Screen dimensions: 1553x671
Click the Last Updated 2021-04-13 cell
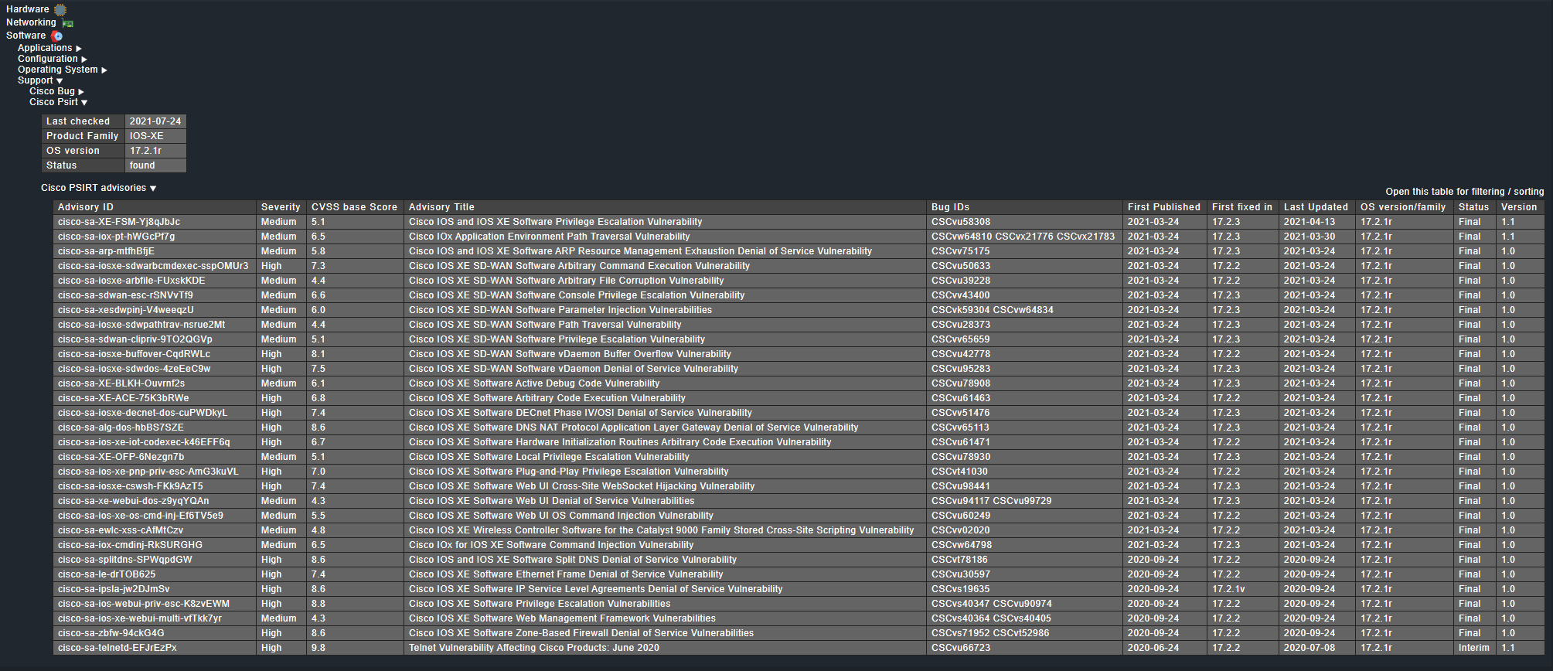(1317, 222)
